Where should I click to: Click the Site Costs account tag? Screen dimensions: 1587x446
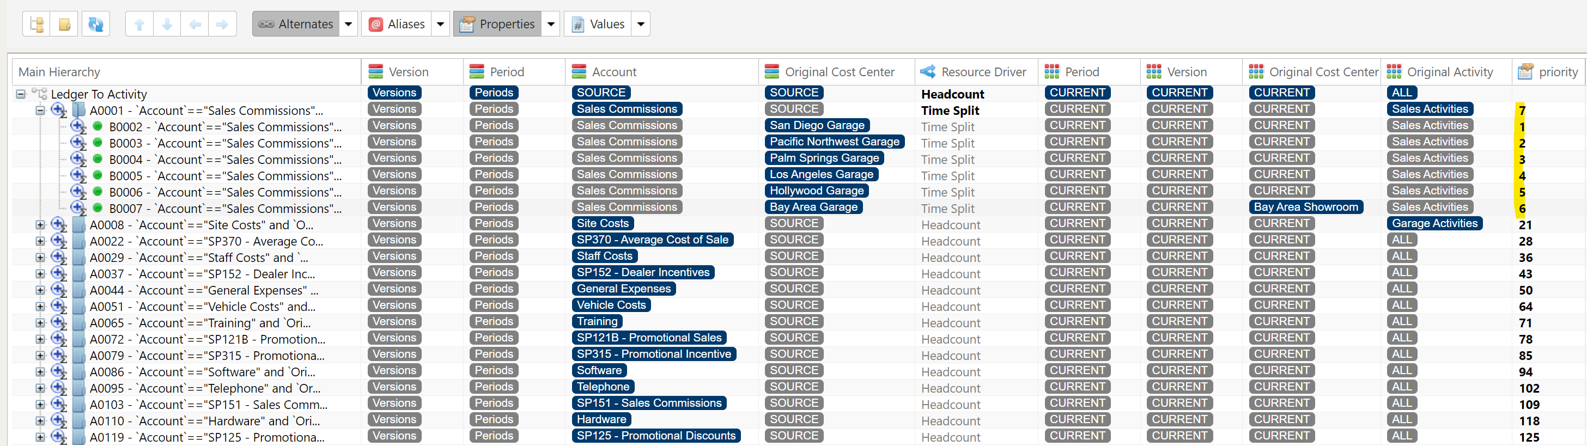(x=602, y=223)
